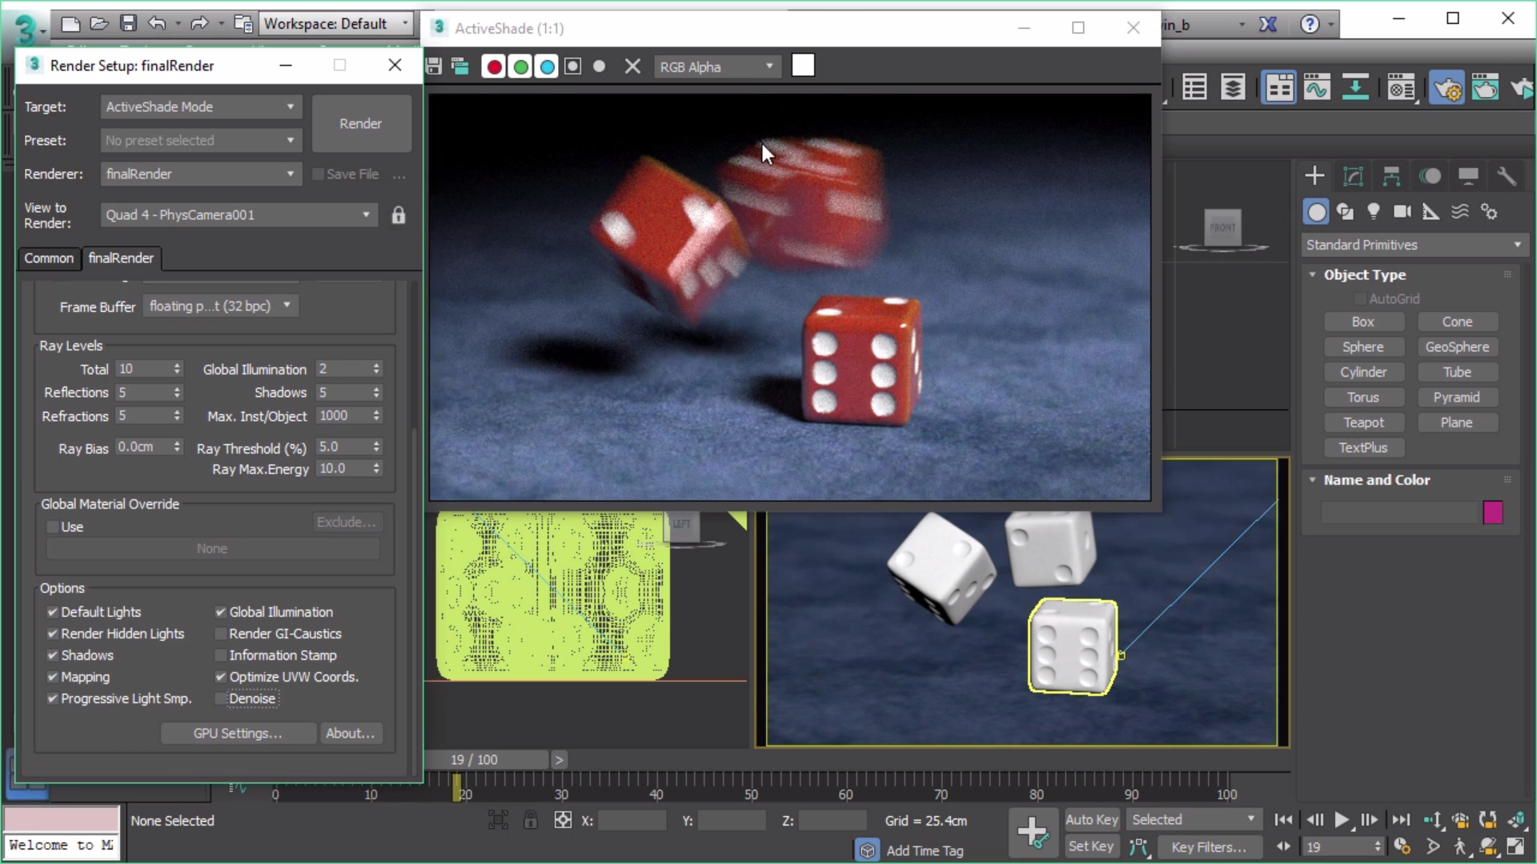
Task: Click the Lights category icon
Action: coord(1374,211)
